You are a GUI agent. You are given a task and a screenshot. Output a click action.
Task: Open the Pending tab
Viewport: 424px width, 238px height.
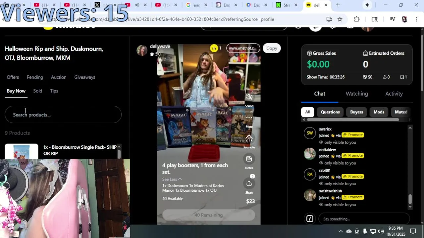[x=35, y=77]
